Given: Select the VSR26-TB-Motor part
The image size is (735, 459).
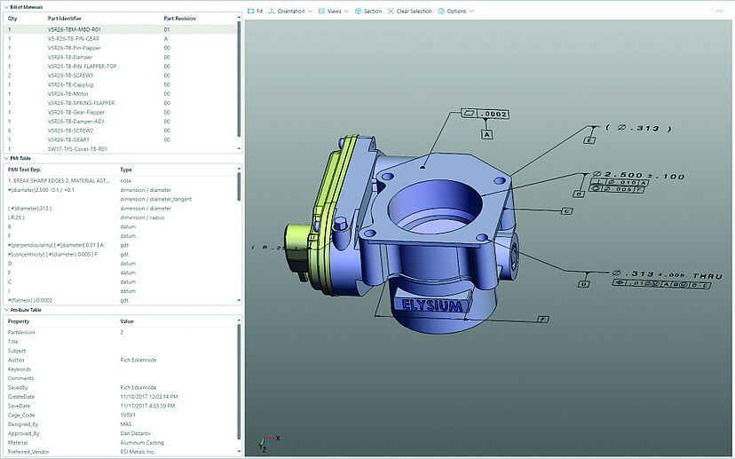Looking at the screenshot, I should click(x=120, y=94).
